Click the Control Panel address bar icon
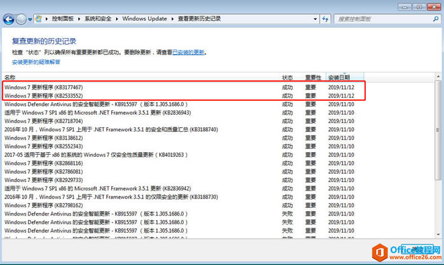The image size is (444, 265). click(x=39, y=19)
